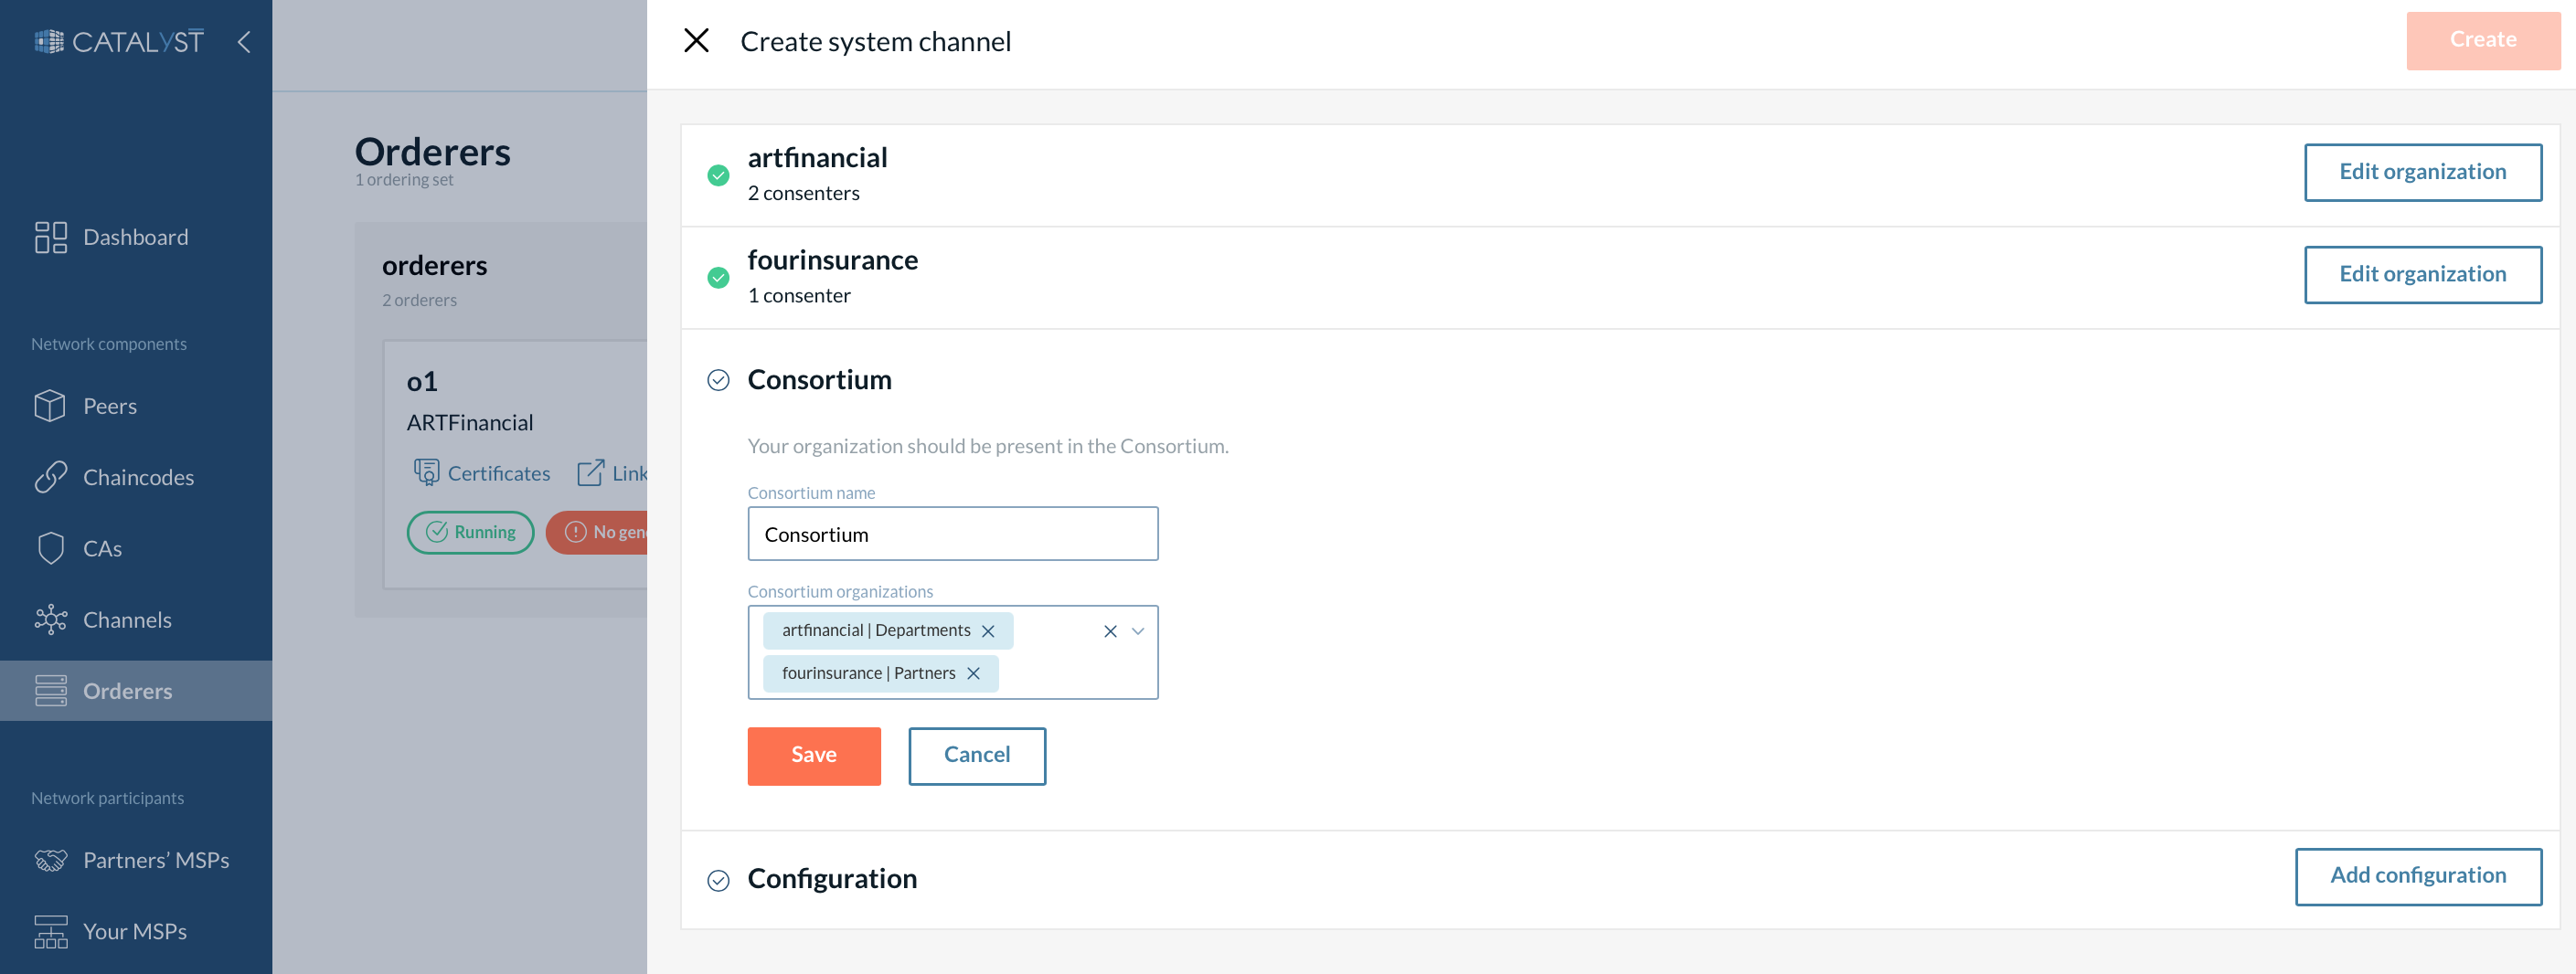This screenshot has width=2576, height=974.
Task: Edit organization for artfinancial
Action: 2423,172
